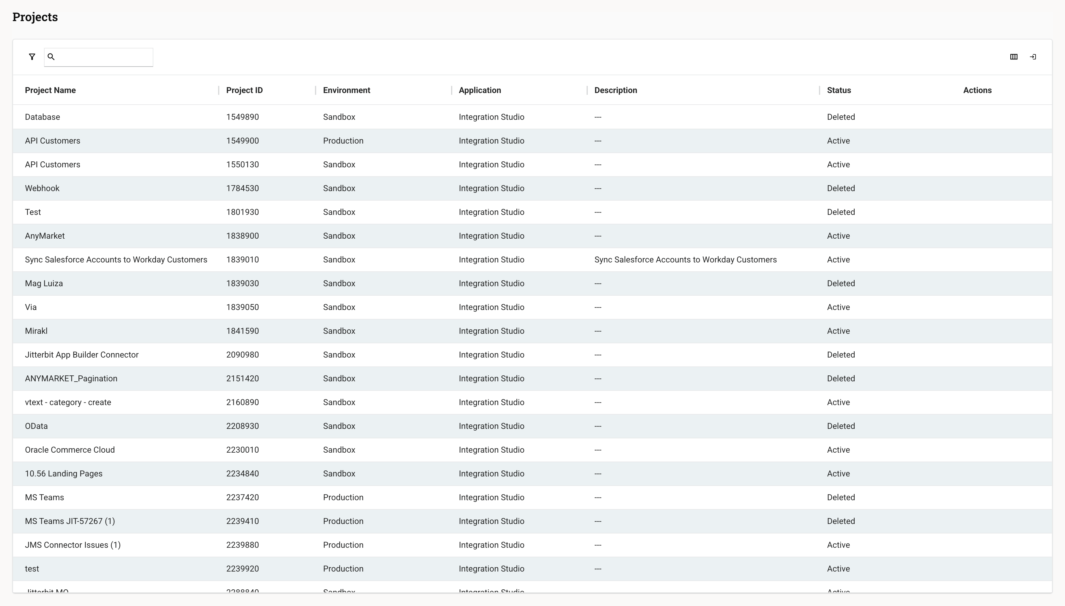Select the 10.56 Landing Pages project row

(63, 473)
